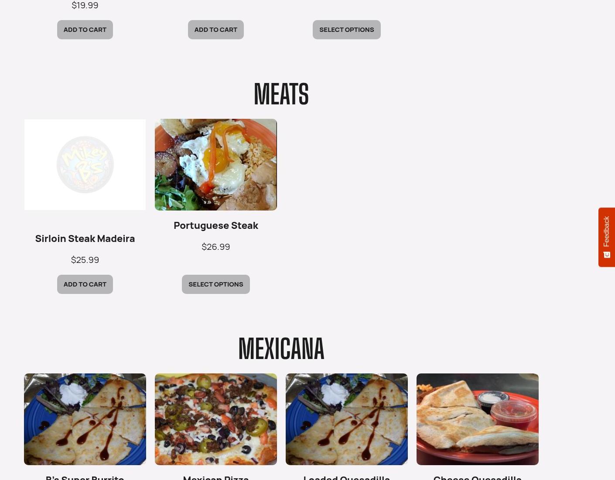
Task: Click the Portuguese Steak food photo
Action: [216, 165]
